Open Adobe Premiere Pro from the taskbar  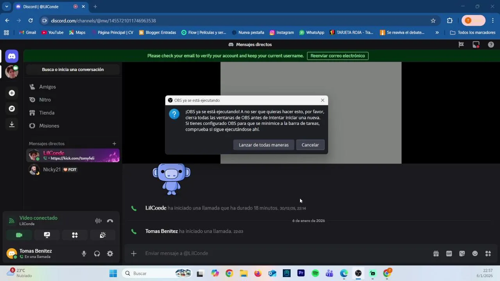tap(301, 274)
